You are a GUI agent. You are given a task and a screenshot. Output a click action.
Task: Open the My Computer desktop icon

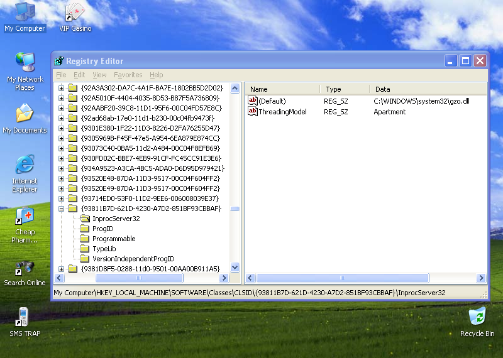25,13
